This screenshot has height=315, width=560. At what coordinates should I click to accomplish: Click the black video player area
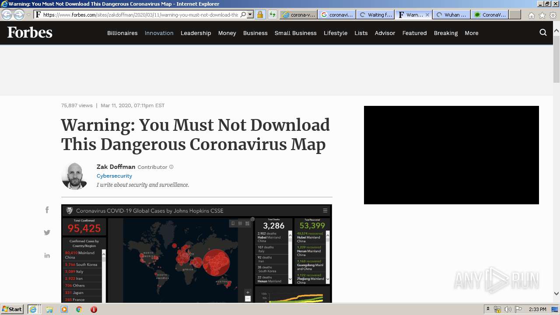tap(451, 155)
